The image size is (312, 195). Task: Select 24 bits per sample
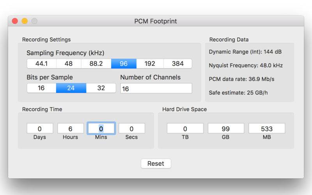pyautogui.click(x=71, y=88)
